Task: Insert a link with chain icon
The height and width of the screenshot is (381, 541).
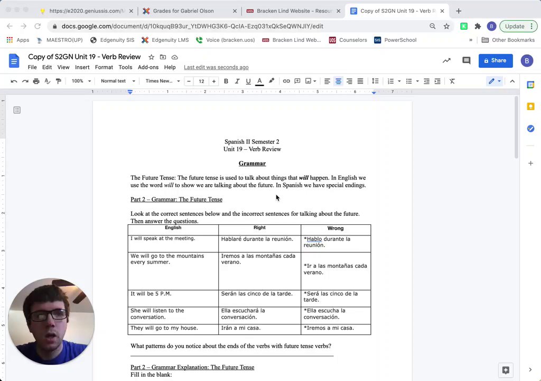Action: click(286, 81)
